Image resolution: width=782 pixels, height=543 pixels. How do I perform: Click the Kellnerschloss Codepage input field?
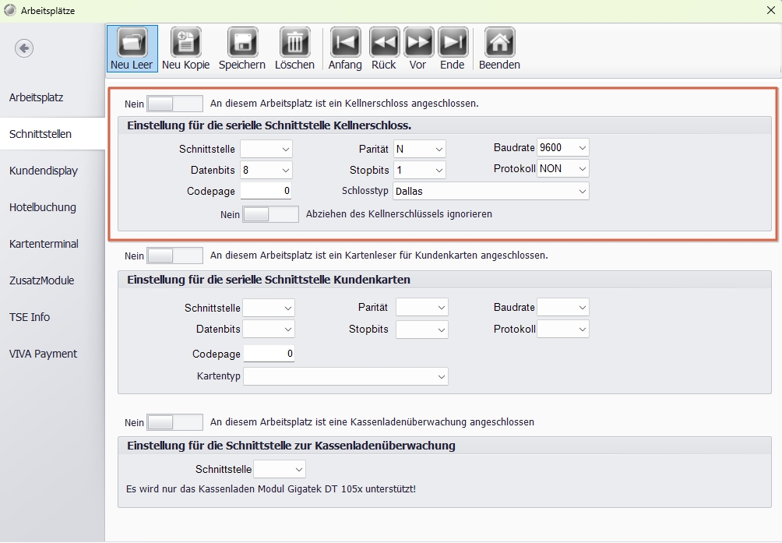266,191
